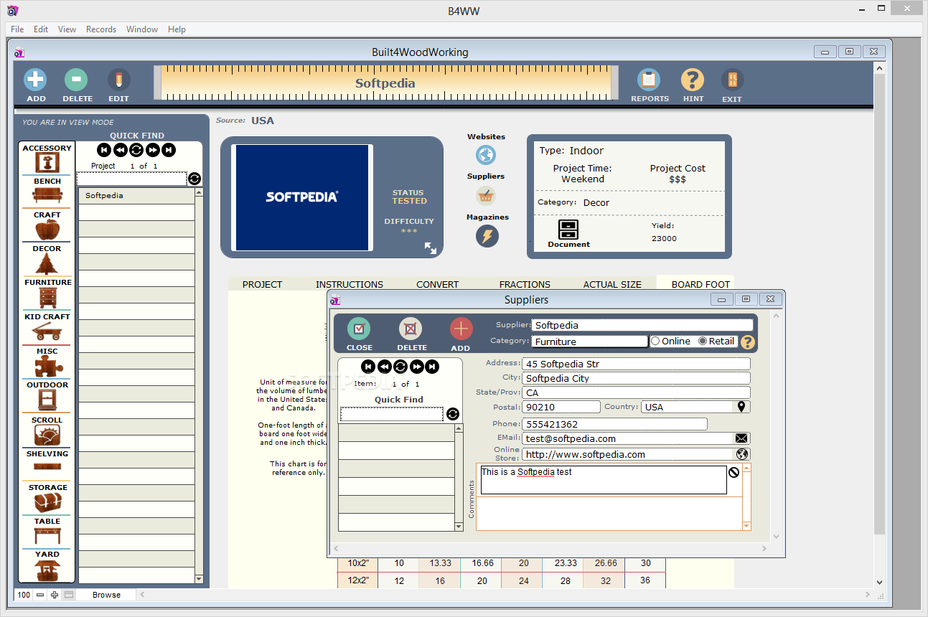Switch to the INSTRUCTIONS tab
Image resolution: width=928 pixels, height=617 pixels.
(x=350, y=284)
